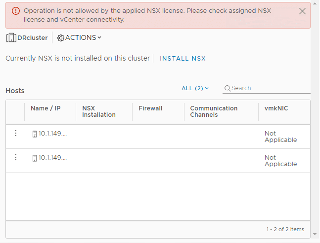This screenshot has width=320, height=243.
Task: Click the Communication Channels column header
Action: click(x=214, y=111)
